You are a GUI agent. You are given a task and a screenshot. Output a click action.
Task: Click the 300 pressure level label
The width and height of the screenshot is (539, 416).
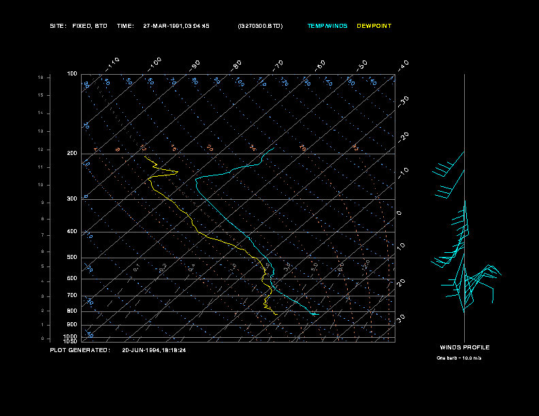point(72,198)
